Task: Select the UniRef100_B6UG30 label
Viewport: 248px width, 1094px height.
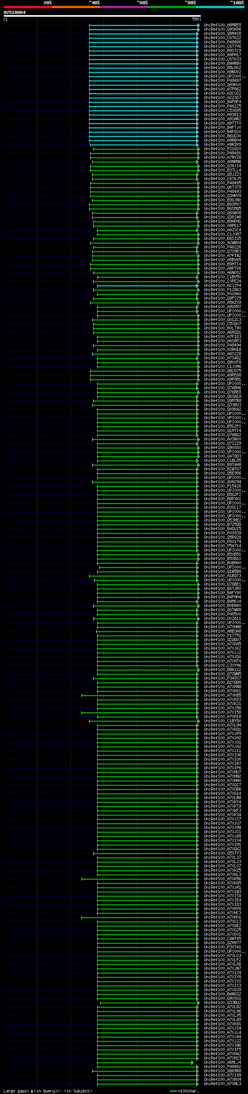Action: tap(222, 136)
